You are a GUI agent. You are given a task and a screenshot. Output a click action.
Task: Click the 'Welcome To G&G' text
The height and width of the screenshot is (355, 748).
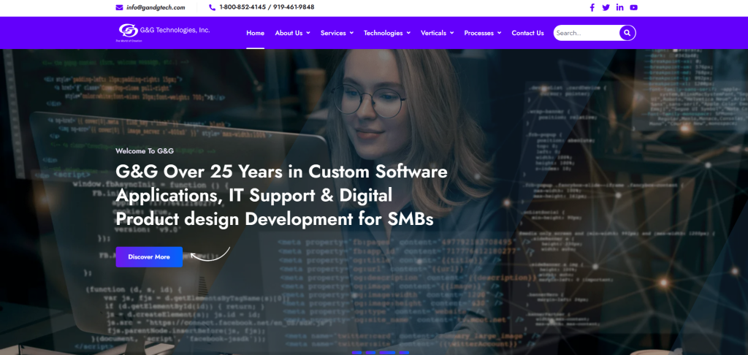145,150
